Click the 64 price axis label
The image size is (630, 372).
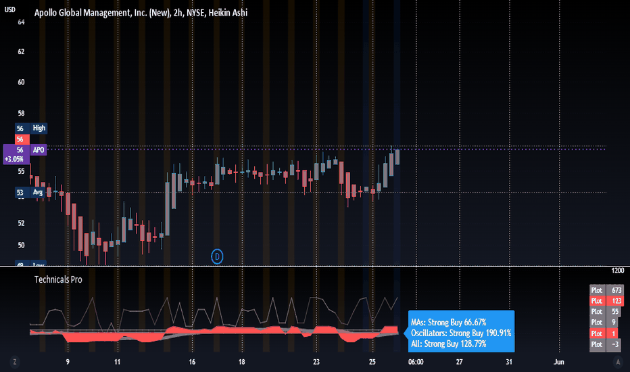[21, 22]
